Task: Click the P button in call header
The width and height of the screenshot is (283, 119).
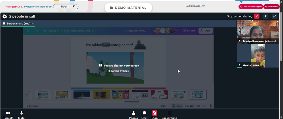Action: coord(266,16)
